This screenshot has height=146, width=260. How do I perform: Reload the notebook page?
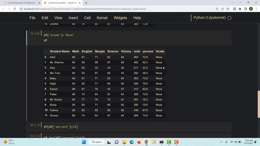pos(15,9)
